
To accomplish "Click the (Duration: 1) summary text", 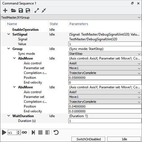I will pyautogui.click(x=79, y=116).
